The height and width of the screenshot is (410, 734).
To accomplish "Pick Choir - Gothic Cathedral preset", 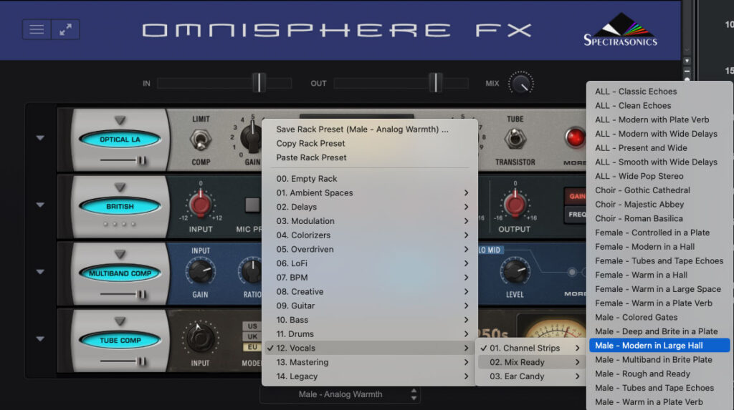I will click(x=659, y=190).
